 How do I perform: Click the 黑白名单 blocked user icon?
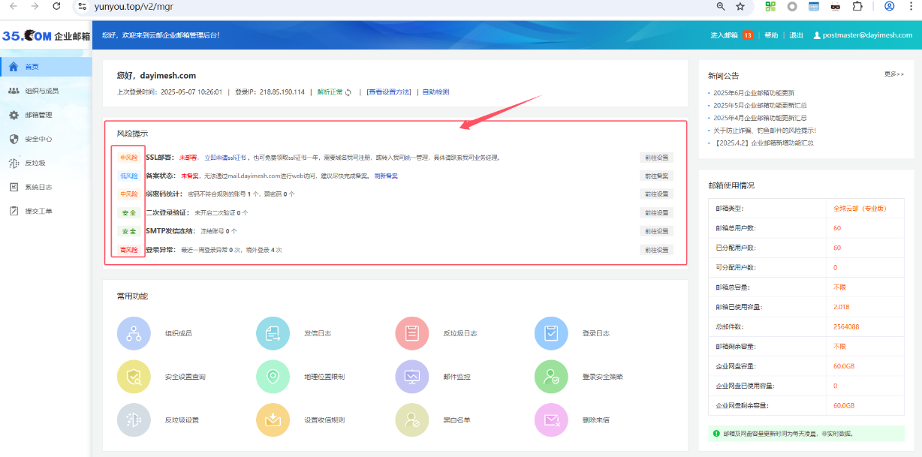411,420
